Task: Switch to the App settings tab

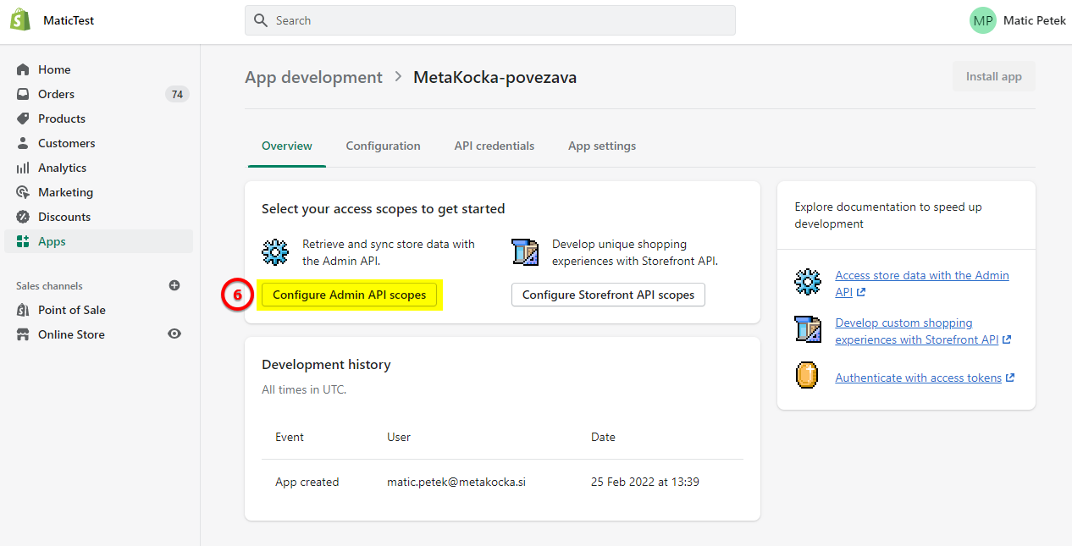Action: [602, 146]
